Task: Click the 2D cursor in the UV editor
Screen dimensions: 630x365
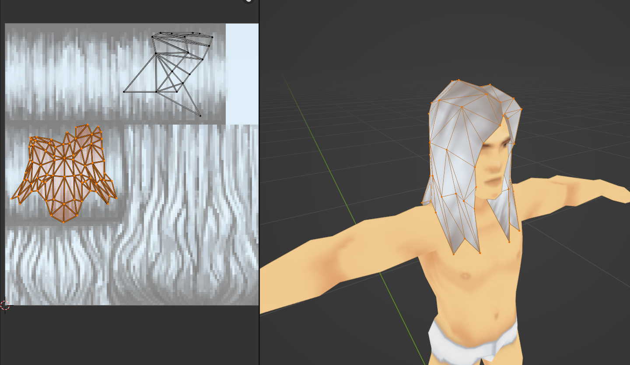Action: click(5, 305)
